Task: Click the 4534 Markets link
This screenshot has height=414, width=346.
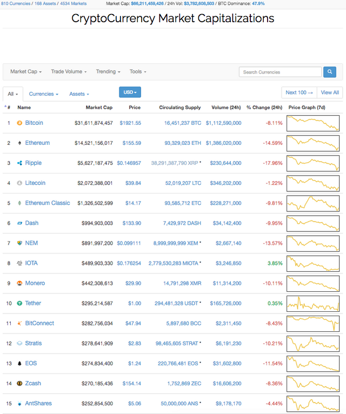Action: point(73,4)
